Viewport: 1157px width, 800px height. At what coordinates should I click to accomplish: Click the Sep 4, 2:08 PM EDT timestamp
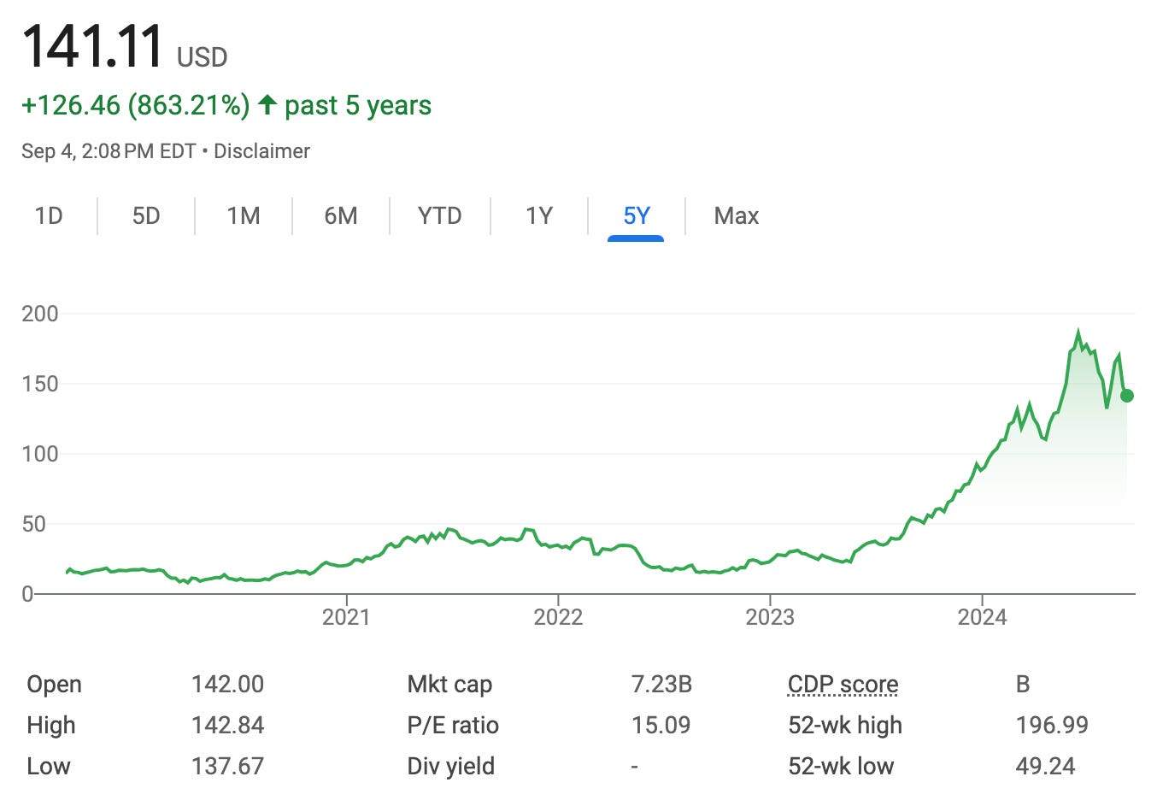pyautogui.click(x=109, y=151)
